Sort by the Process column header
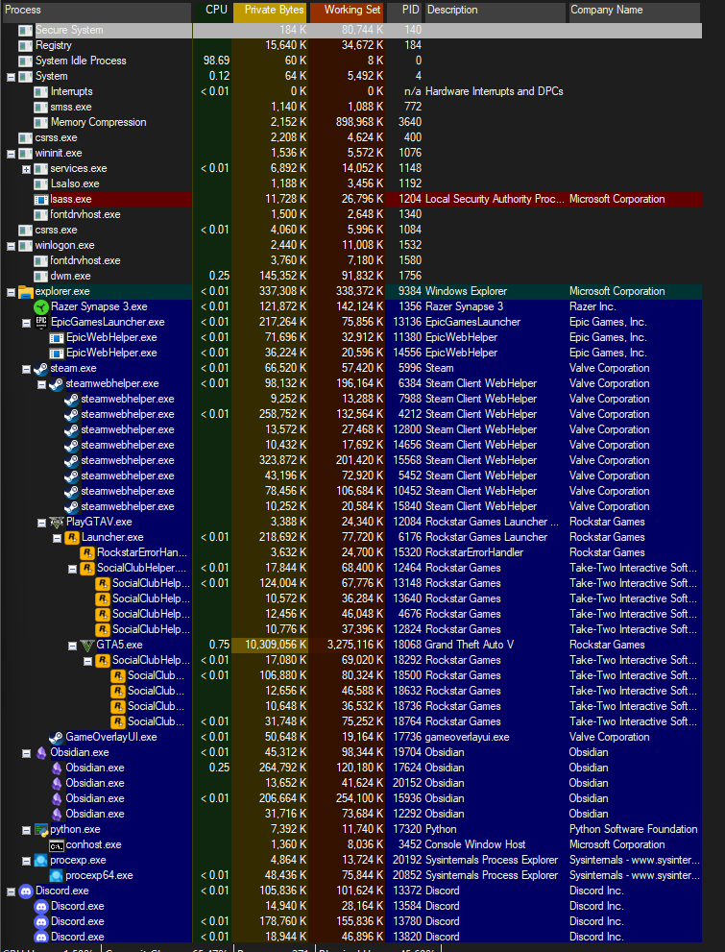The image size is (725, 952). point(96,11)
